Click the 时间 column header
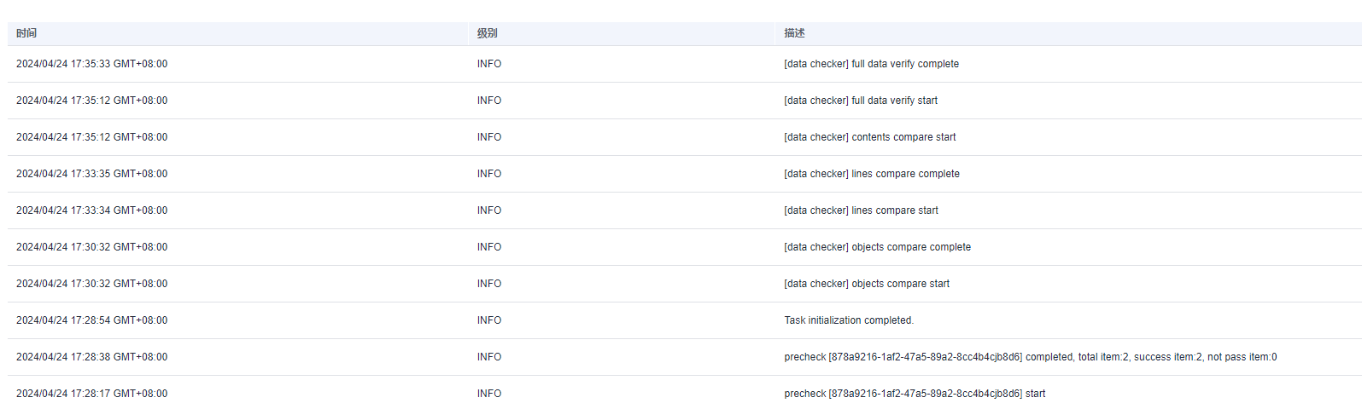 26,33
